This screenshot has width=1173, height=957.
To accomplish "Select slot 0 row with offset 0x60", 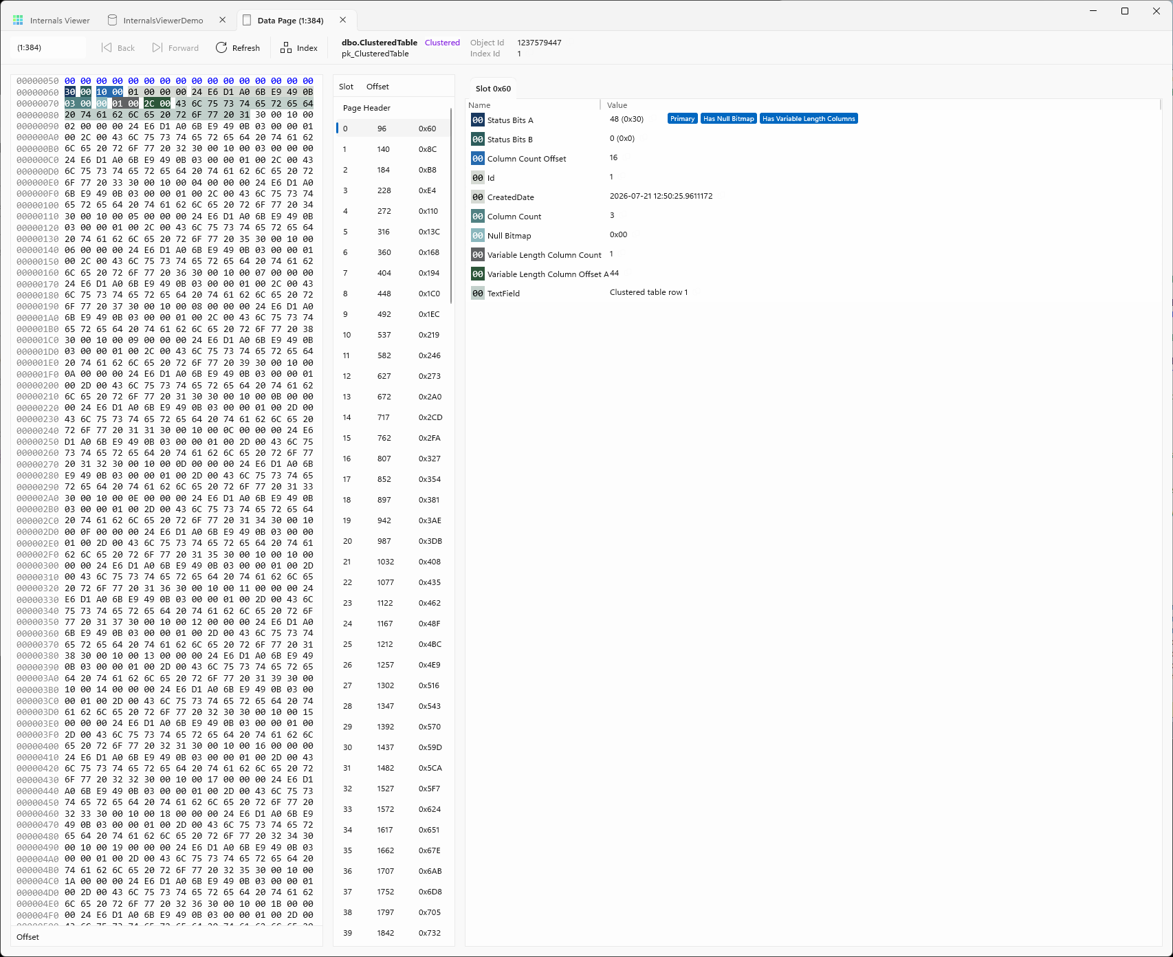I will pos(393,129).
